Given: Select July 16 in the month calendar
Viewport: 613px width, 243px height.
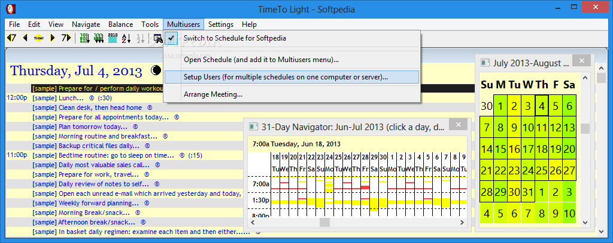Looking at the screenshot, I should [x=514, y=149].
